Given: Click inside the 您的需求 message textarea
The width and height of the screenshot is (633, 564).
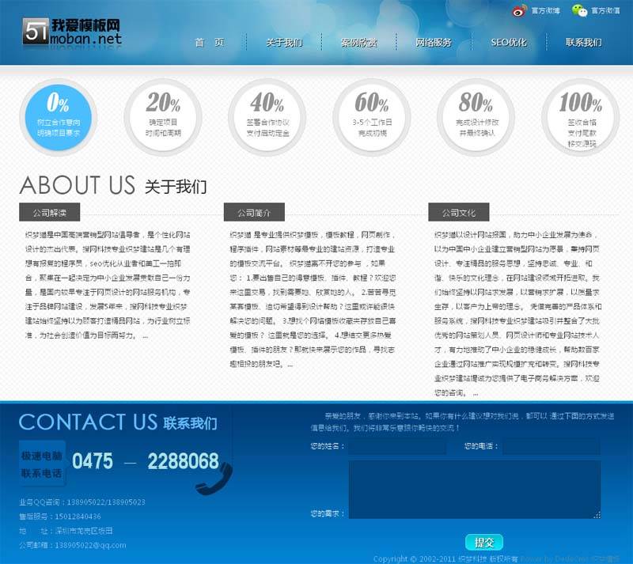Looking at the screenshot, I should 474,489.
